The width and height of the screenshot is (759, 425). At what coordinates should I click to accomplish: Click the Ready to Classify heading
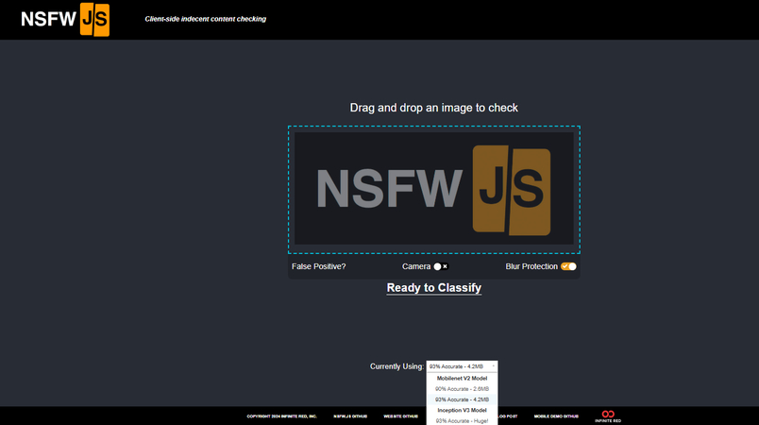tap(434, 288)
